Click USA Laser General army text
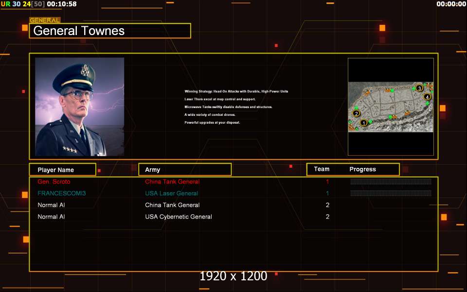Viewport: 467px width, 292px height. (172, 193)
